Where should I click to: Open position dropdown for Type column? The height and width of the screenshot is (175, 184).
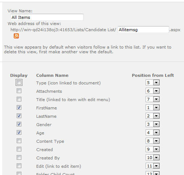pyautogui.click(x=152, y=83)
